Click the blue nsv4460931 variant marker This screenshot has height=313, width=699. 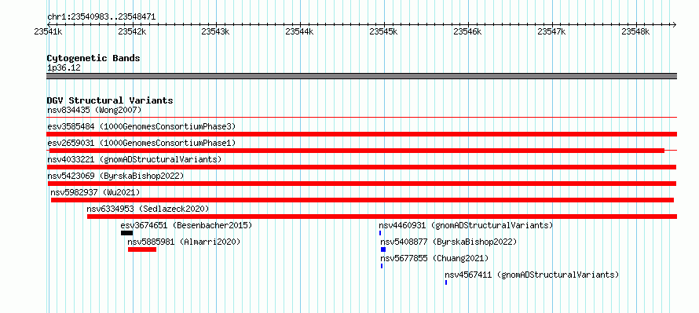coord(380,233)
